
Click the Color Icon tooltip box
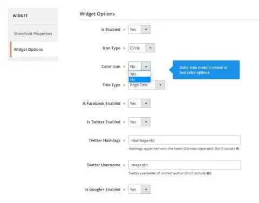point(206,70)
